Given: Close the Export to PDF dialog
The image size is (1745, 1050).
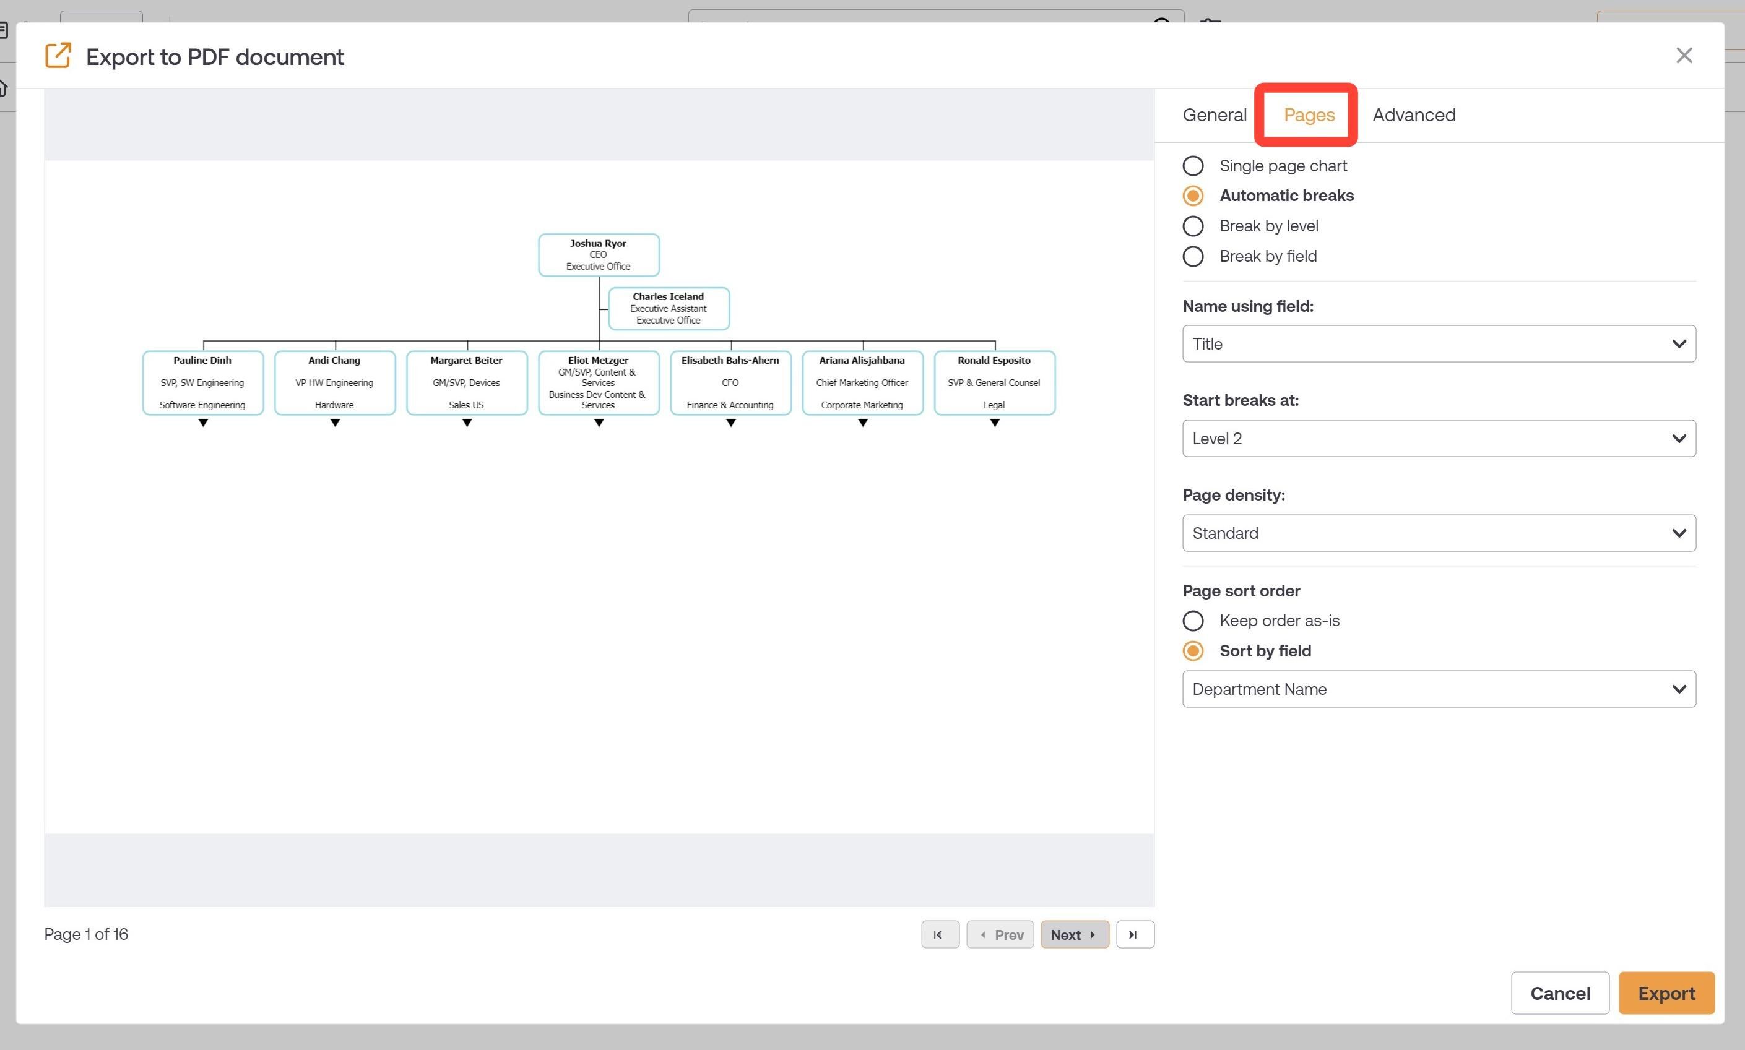Looking at the screenshot, I should coord(1684,55).
